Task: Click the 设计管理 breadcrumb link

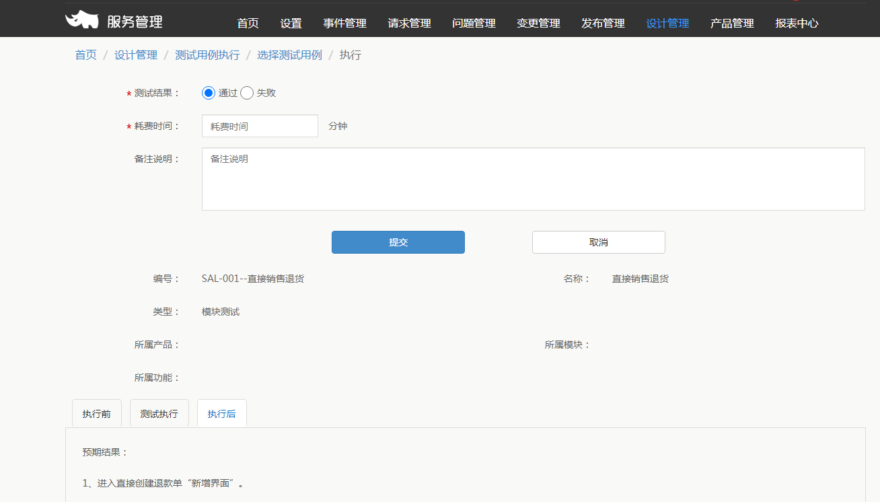Action: 136,55
